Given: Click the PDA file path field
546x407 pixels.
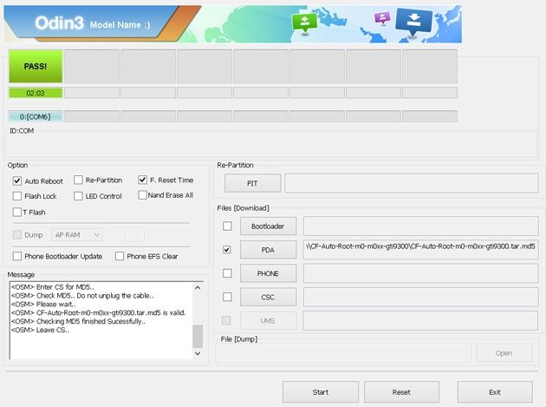Looking at the screenshot, I should tap(421, 249).
